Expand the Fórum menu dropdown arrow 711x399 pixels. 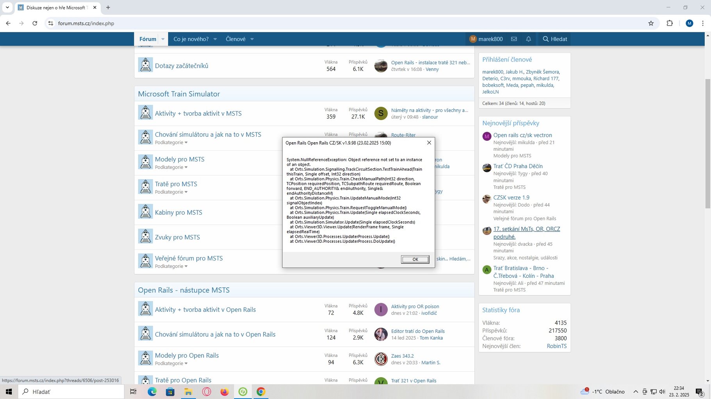click(163, 39)
